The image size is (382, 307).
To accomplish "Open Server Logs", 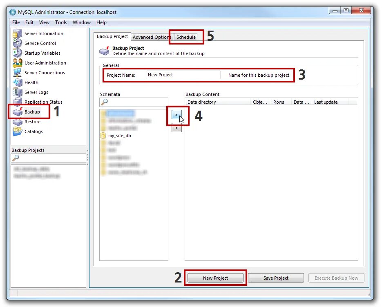I will coord(37,92).
